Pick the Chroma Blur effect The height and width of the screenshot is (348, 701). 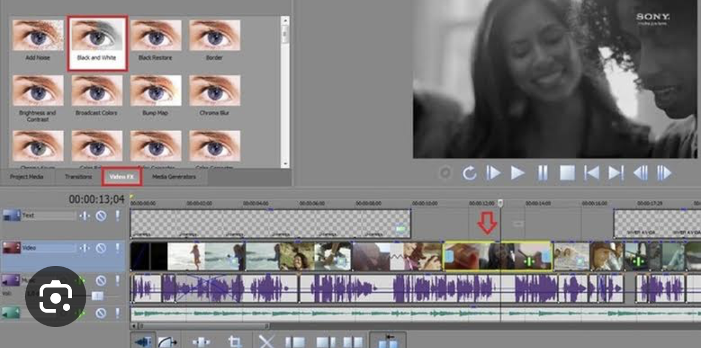coord(214,90)
